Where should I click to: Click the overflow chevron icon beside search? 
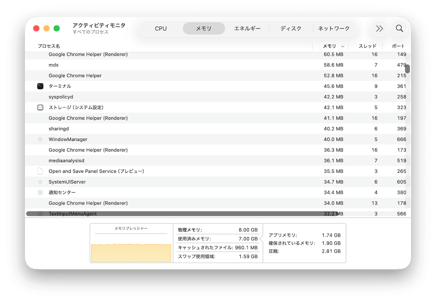tap(380, 28)
